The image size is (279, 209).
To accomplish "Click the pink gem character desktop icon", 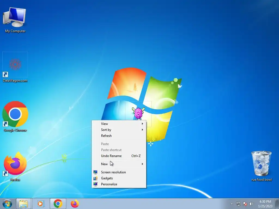I will tap(138, 113).
